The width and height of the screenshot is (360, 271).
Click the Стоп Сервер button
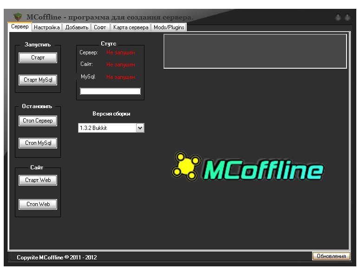(x=38, y=121)
